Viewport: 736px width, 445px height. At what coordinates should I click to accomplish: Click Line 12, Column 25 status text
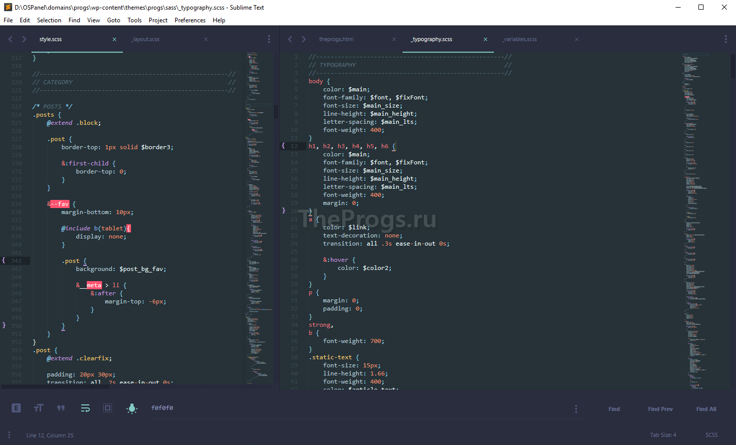point(50,435)
